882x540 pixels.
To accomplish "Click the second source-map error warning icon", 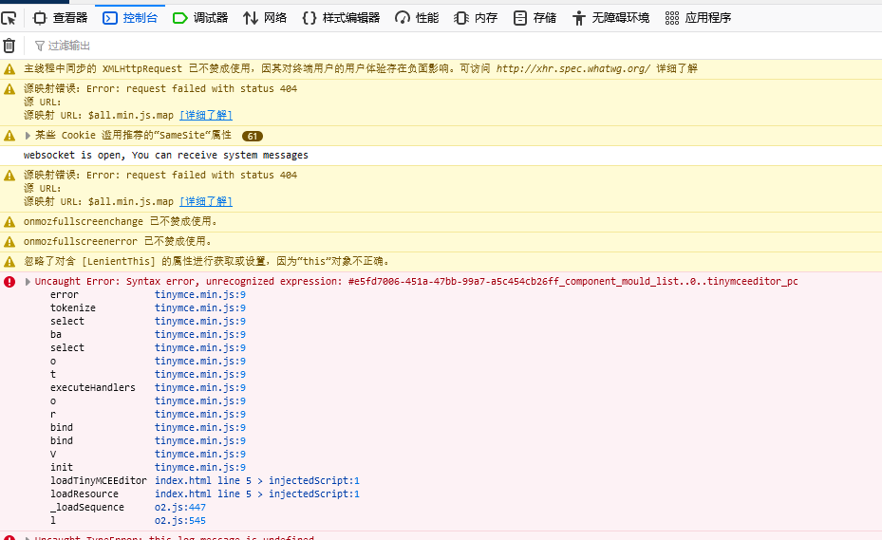I will 9,176.
